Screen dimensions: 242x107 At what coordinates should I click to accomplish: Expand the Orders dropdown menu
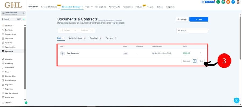click(89, 7)
